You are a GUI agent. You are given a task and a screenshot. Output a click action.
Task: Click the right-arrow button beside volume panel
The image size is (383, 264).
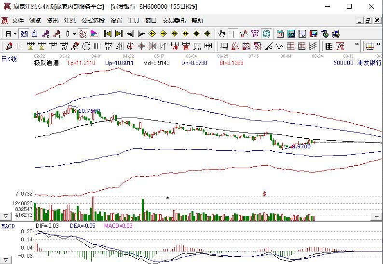click(376, 216)
